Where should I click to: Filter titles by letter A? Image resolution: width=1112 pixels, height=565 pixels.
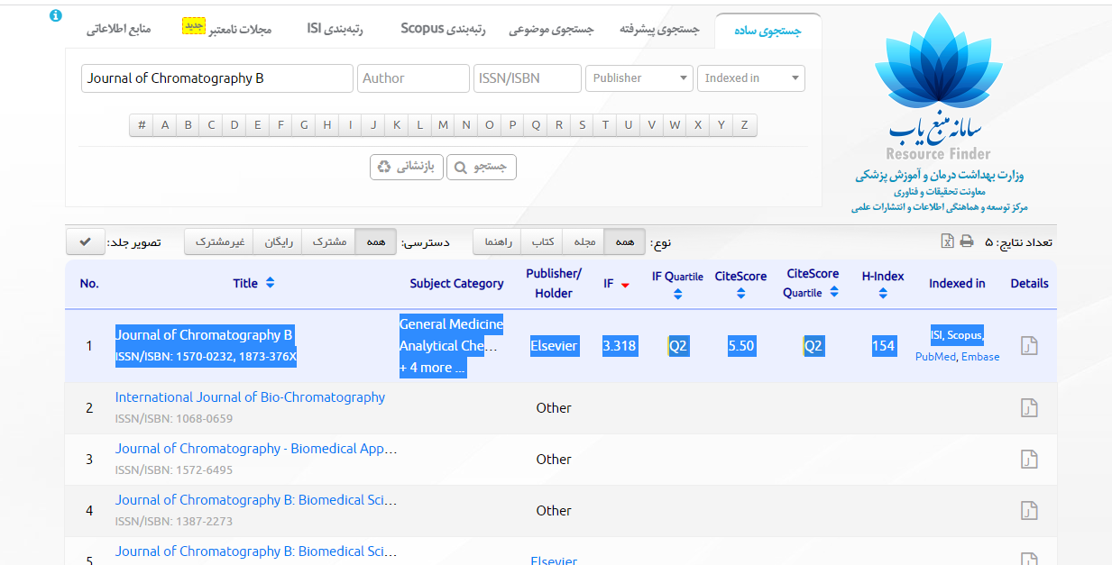pyautogui.click(x=165, y=125)
